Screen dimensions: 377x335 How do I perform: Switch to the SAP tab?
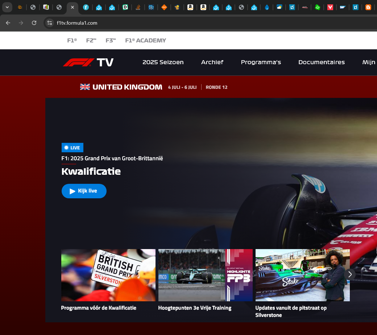[343, 8]
